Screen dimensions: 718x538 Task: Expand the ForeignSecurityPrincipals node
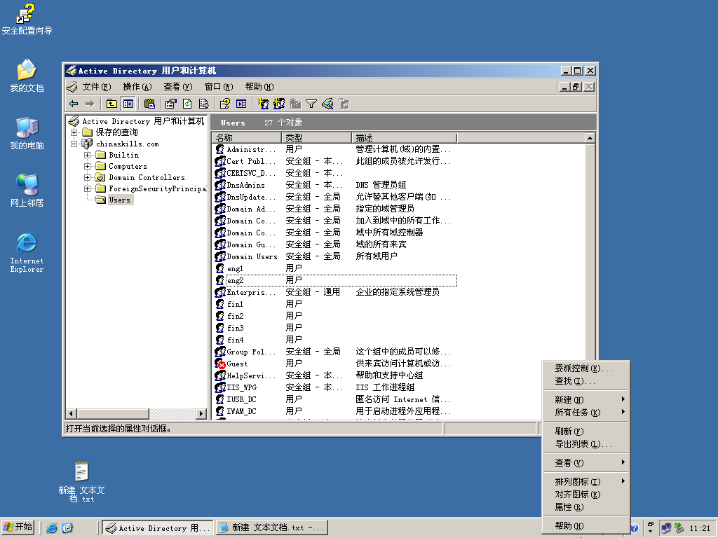pos(87,188)
